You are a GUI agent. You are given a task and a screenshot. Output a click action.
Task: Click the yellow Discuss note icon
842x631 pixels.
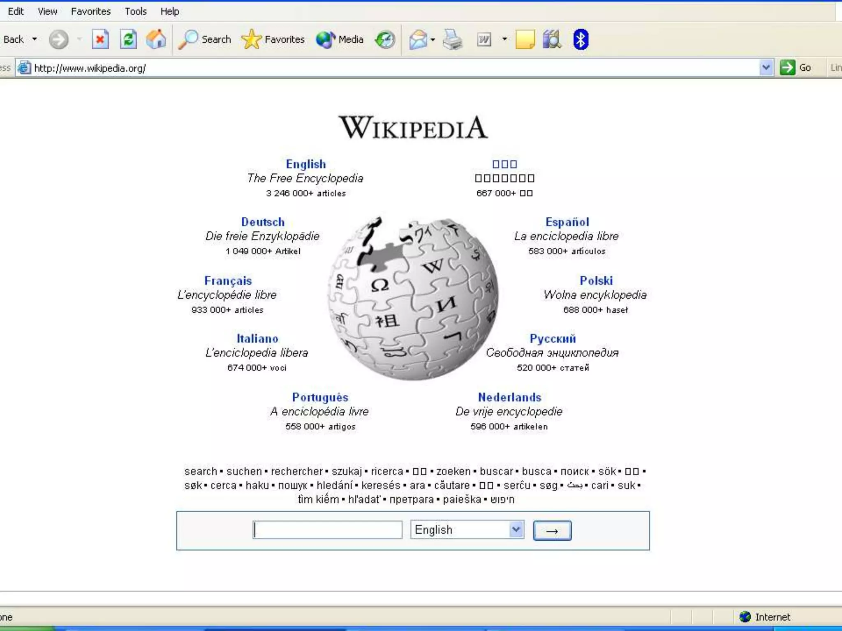click(x=525, y=40)
